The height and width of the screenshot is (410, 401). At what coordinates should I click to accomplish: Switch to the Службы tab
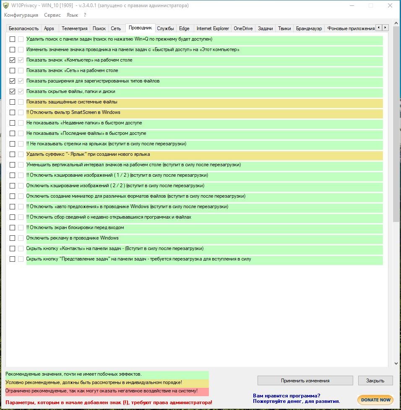pos(165,28)
